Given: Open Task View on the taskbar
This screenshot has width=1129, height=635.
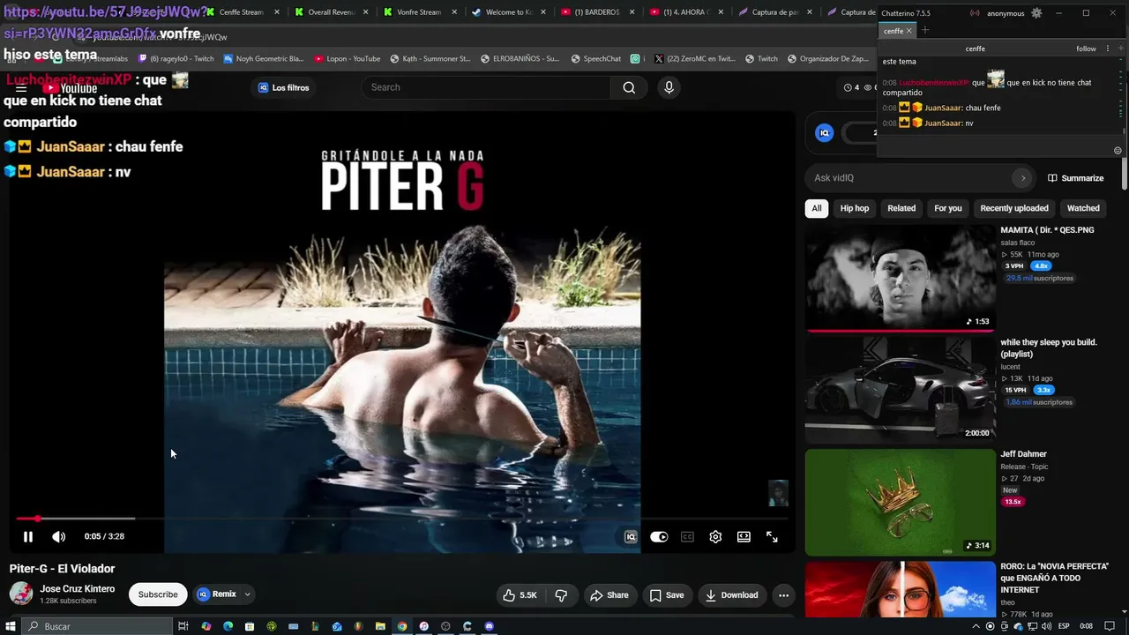Looking at the screenshot, I should (183, 626).
